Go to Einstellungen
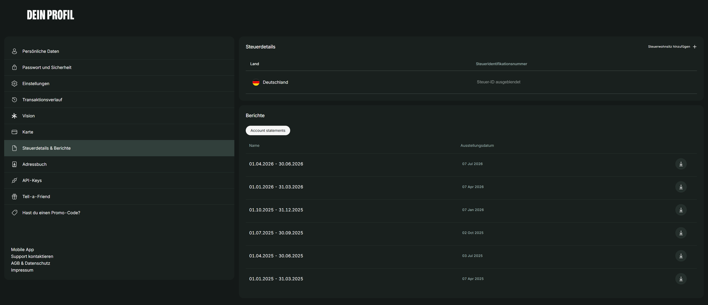This screenshot has height=305, width=708. pyautogui.click(x=119, y=84)
